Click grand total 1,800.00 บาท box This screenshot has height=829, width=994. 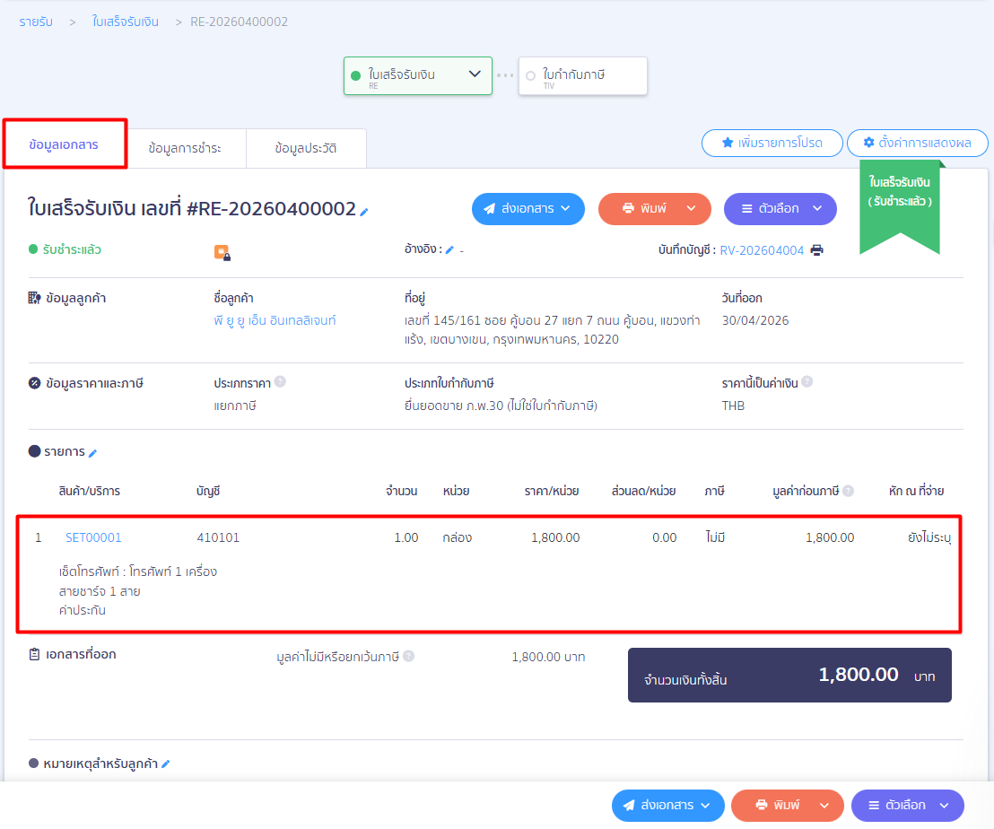tap(789, 675)
